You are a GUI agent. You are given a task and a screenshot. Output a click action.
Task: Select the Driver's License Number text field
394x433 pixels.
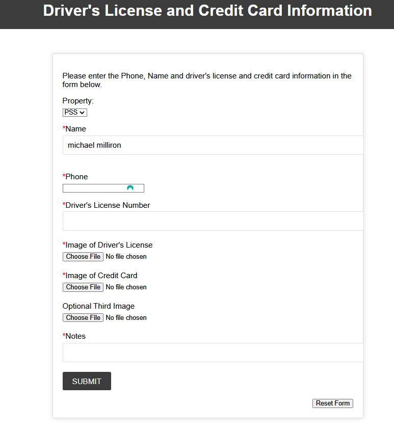pos(213,221)
